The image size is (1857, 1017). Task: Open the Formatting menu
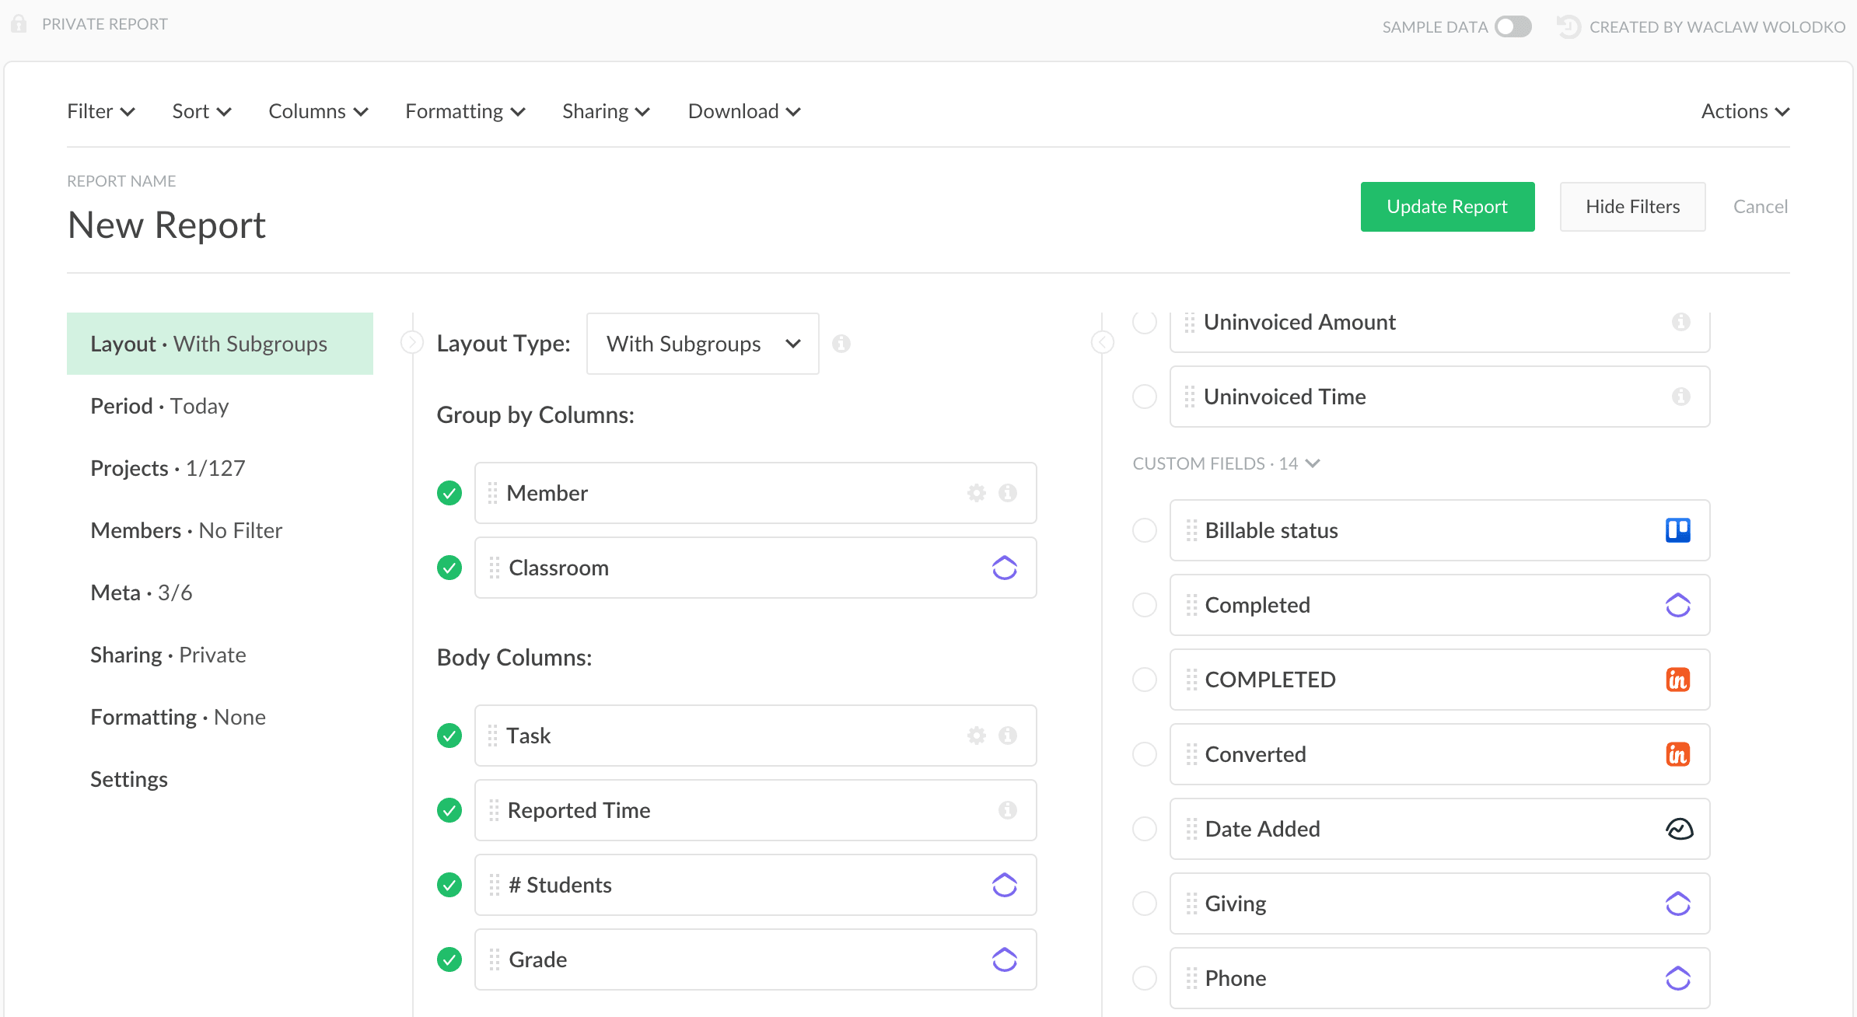point(464,111)
